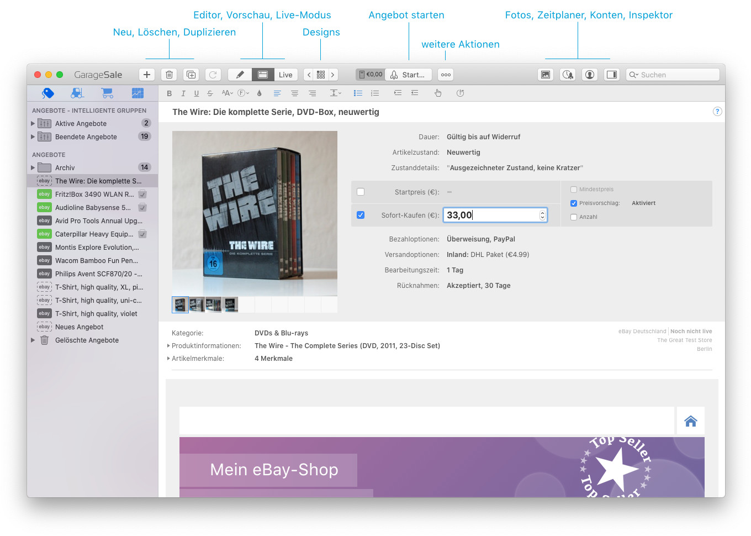Switch to Preview mode icon
Viewport: 751px width, 536px height.
(x=263, y=75)
